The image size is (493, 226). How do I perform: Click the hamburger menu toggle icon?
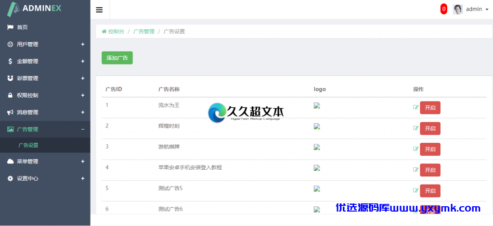coord(99,10)
